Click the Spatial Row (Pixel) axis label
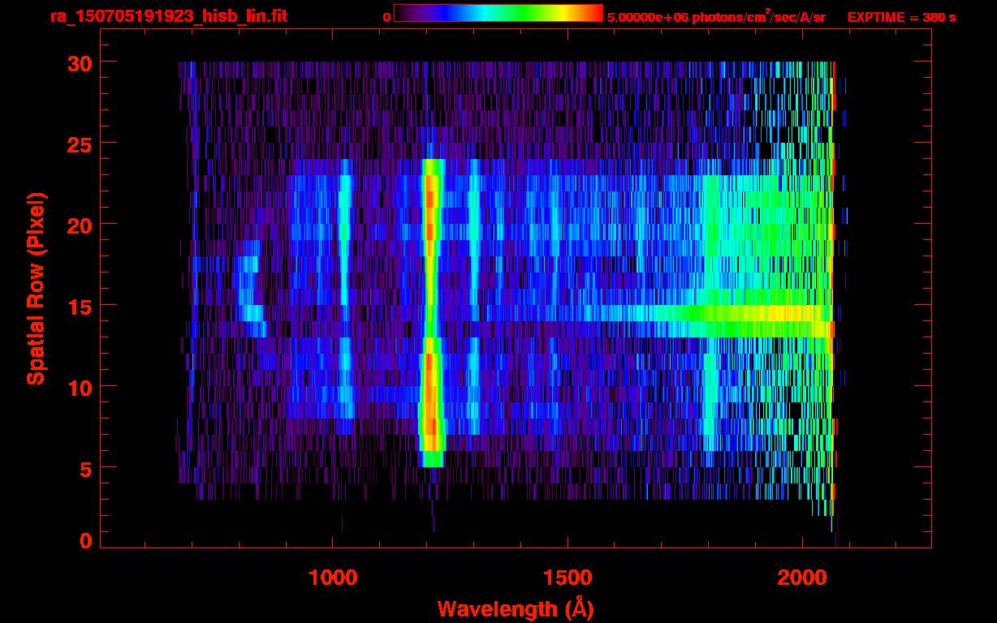 tap(36, 289)
